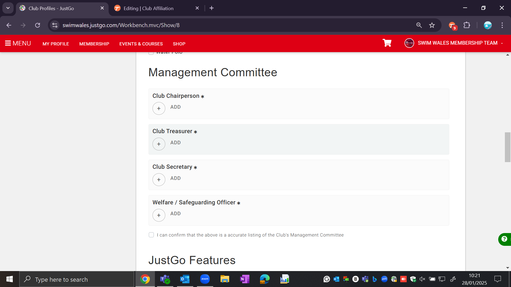Reload the current page
This screenshot has height=287, width=511.
38,25
